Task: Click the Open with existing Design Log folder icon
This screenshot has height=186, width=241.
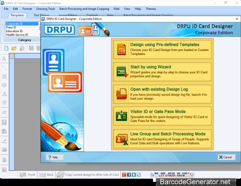Action: click(122, 94)
